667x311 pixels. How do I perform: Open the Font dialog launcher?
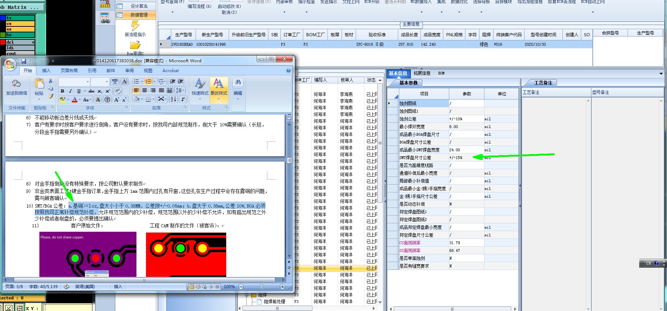click(x=127, y=107)
